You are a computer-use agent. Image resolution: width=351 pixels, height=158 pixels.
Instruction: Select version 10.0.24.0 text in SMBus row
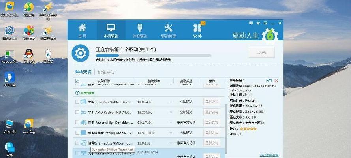point(145,102)
